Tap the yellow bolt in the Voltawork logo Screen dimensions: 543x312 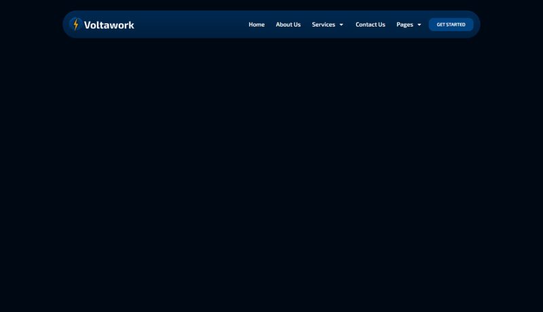76,24
